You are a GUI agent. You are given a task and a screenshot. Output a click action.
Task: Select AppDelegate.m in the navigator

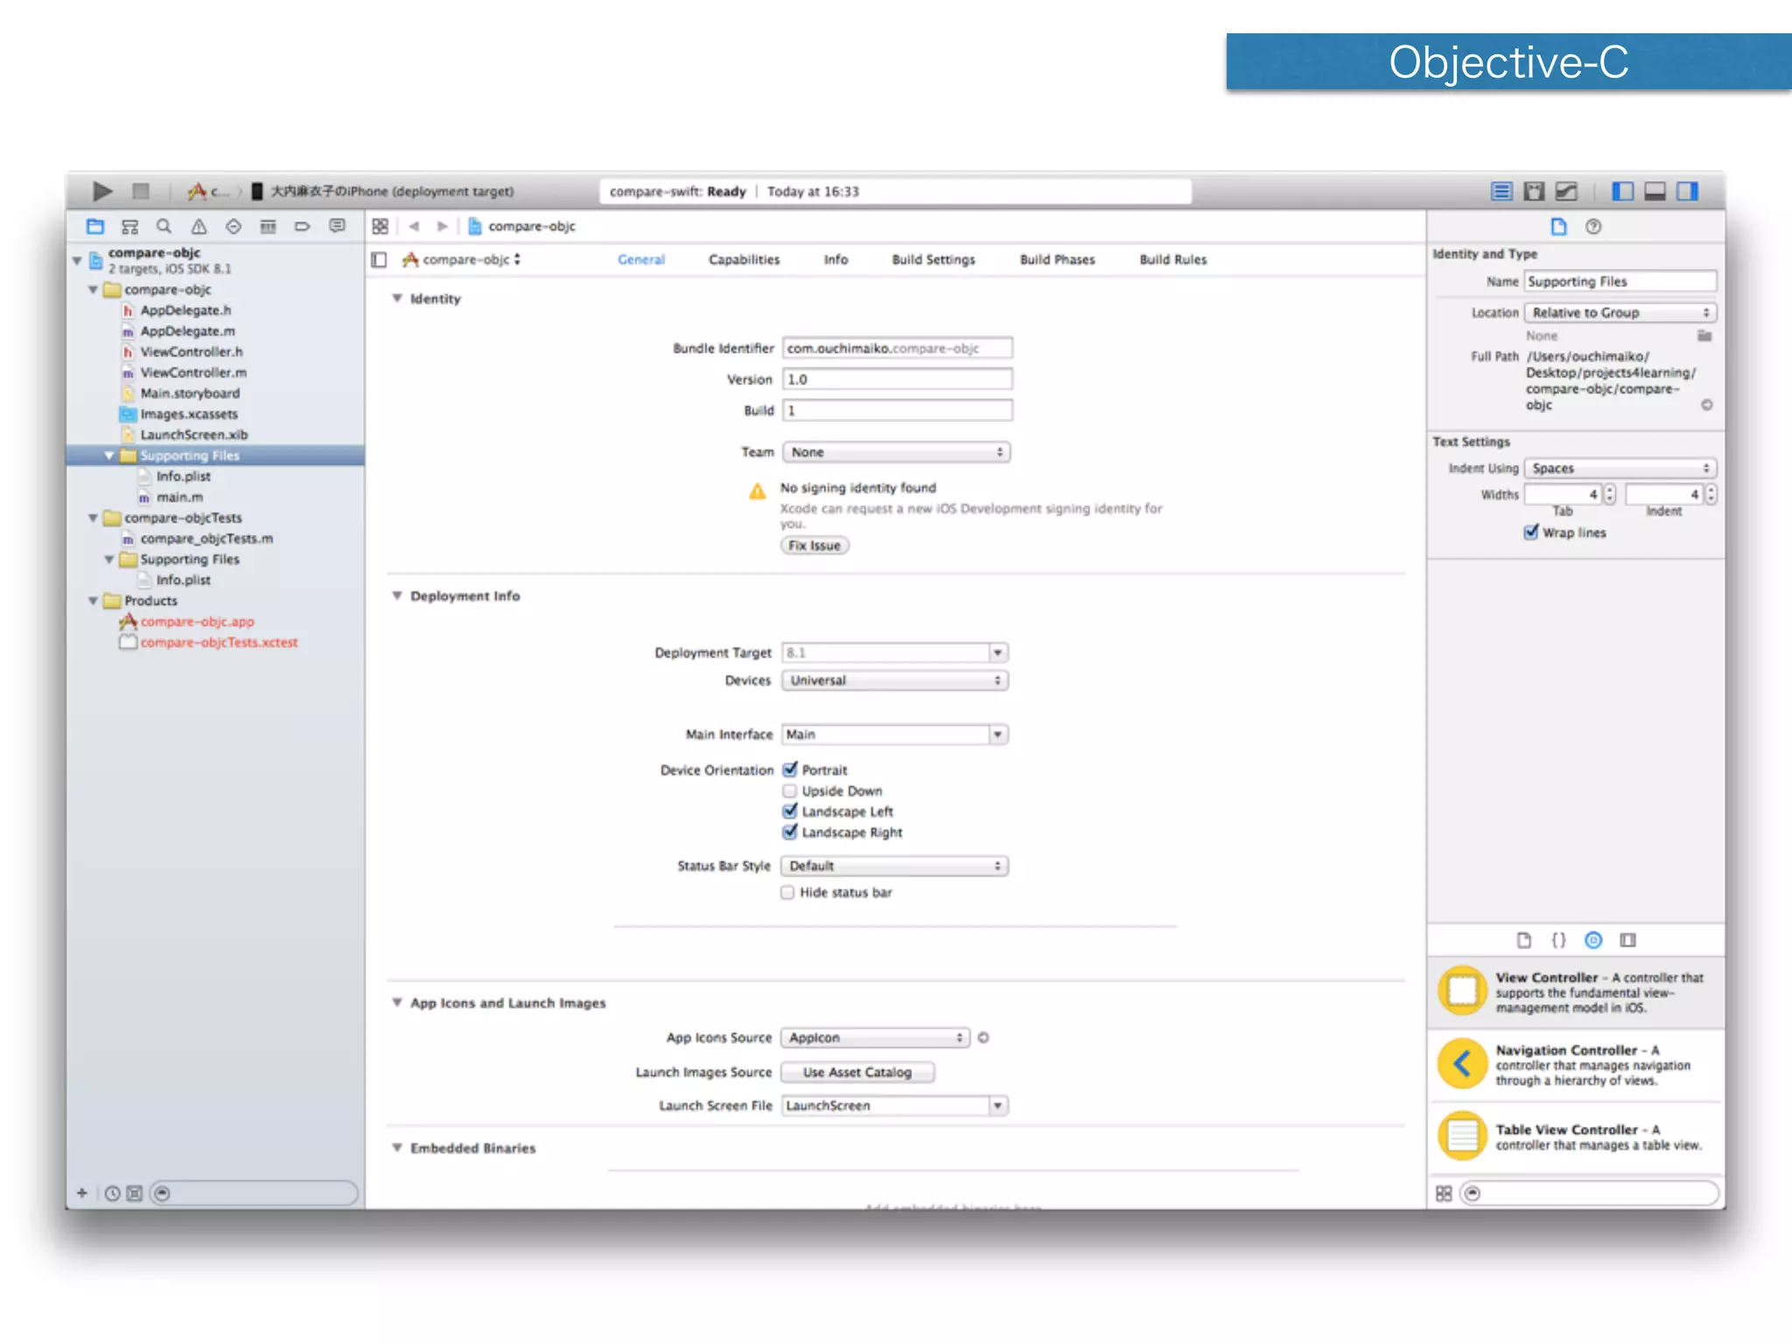[x=187, y=332]
